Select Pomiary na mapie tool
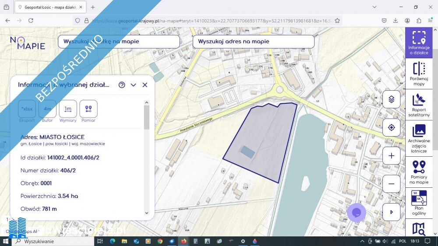 point(419,172)
